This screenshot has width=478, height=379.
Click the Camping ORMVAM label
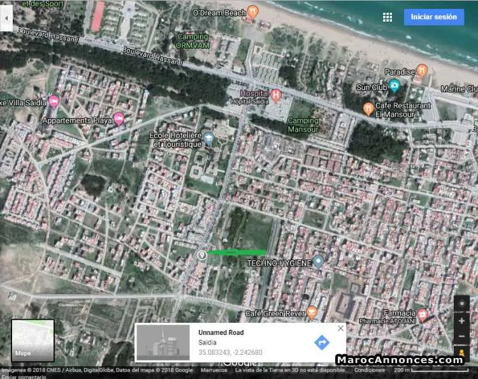pos(192,41)
